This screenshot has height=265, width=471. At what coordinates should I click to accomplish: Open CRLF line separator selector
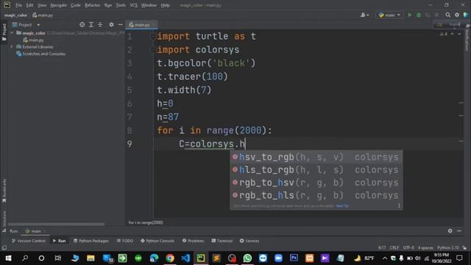coord(394,248)
